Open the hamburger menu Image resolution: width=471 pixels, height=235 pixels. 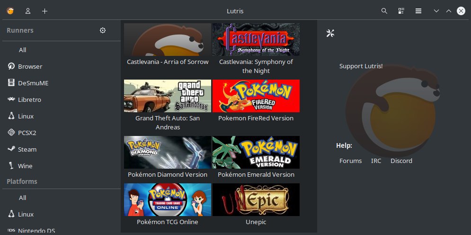tap(418, 11)
